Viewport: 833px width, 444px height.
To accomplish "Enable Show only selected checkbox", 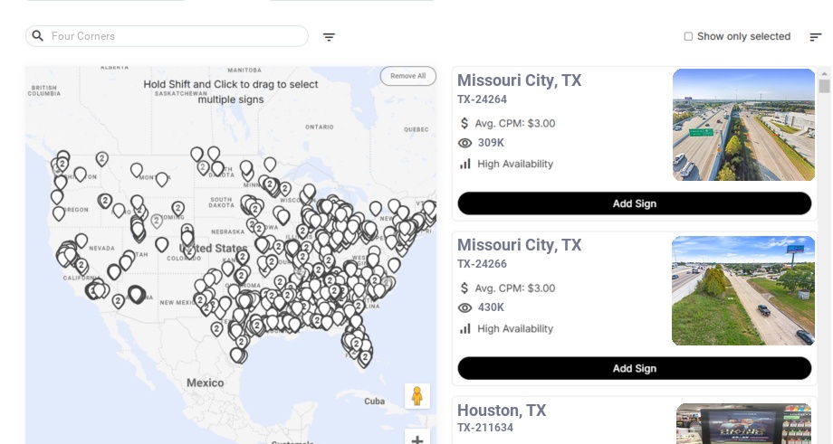I will tap(688, 37).
